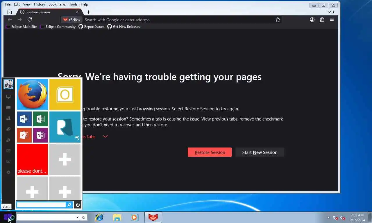Show hidden system tray icons
Image resolution: width=372 pixels, height=223 pixels.
329,217
